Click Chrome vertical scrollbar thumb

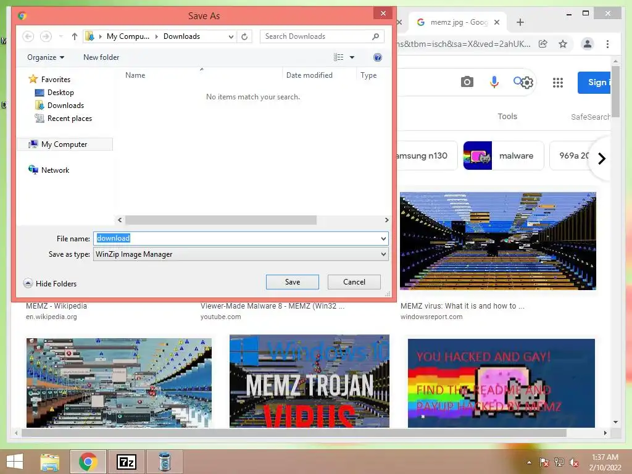pyautogui.click(x=615, y=91)
